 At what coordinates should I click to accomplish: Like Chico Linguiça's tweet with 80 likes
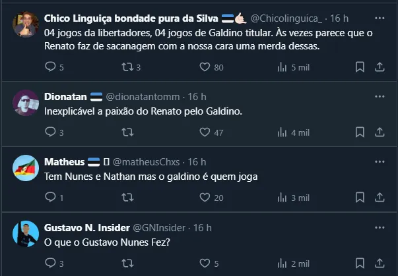204,67
